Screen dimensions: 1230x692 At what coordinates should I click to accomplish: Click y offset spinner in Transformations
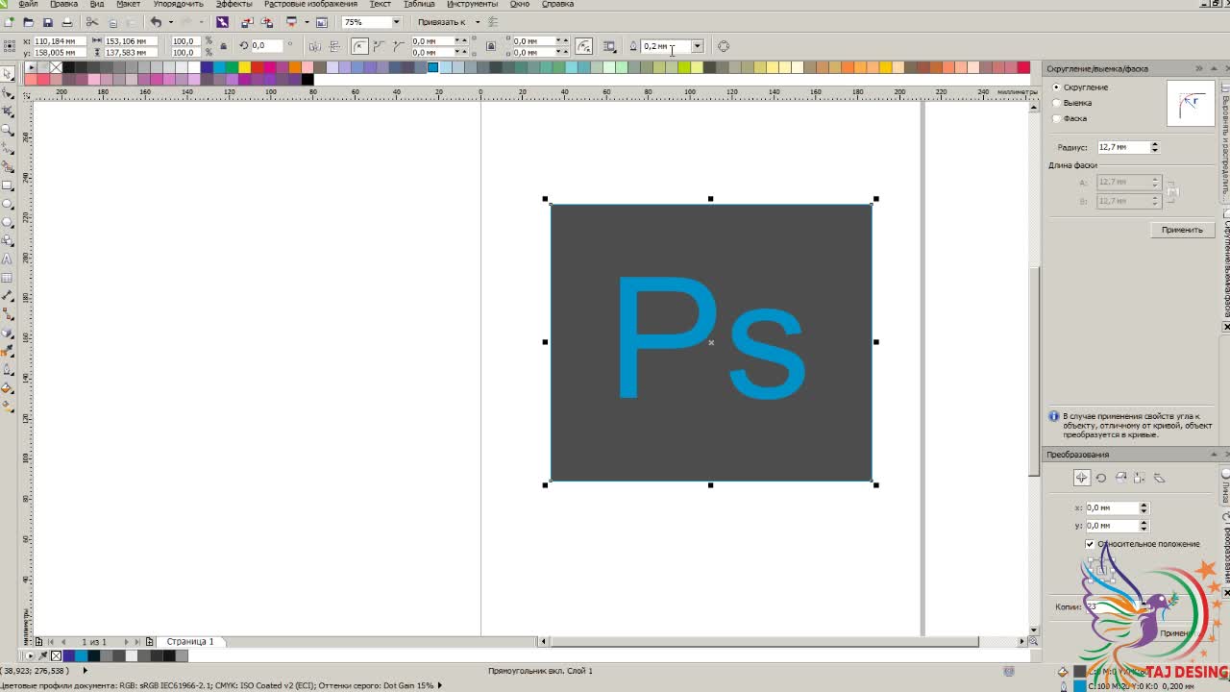(x=1143, y=526)
